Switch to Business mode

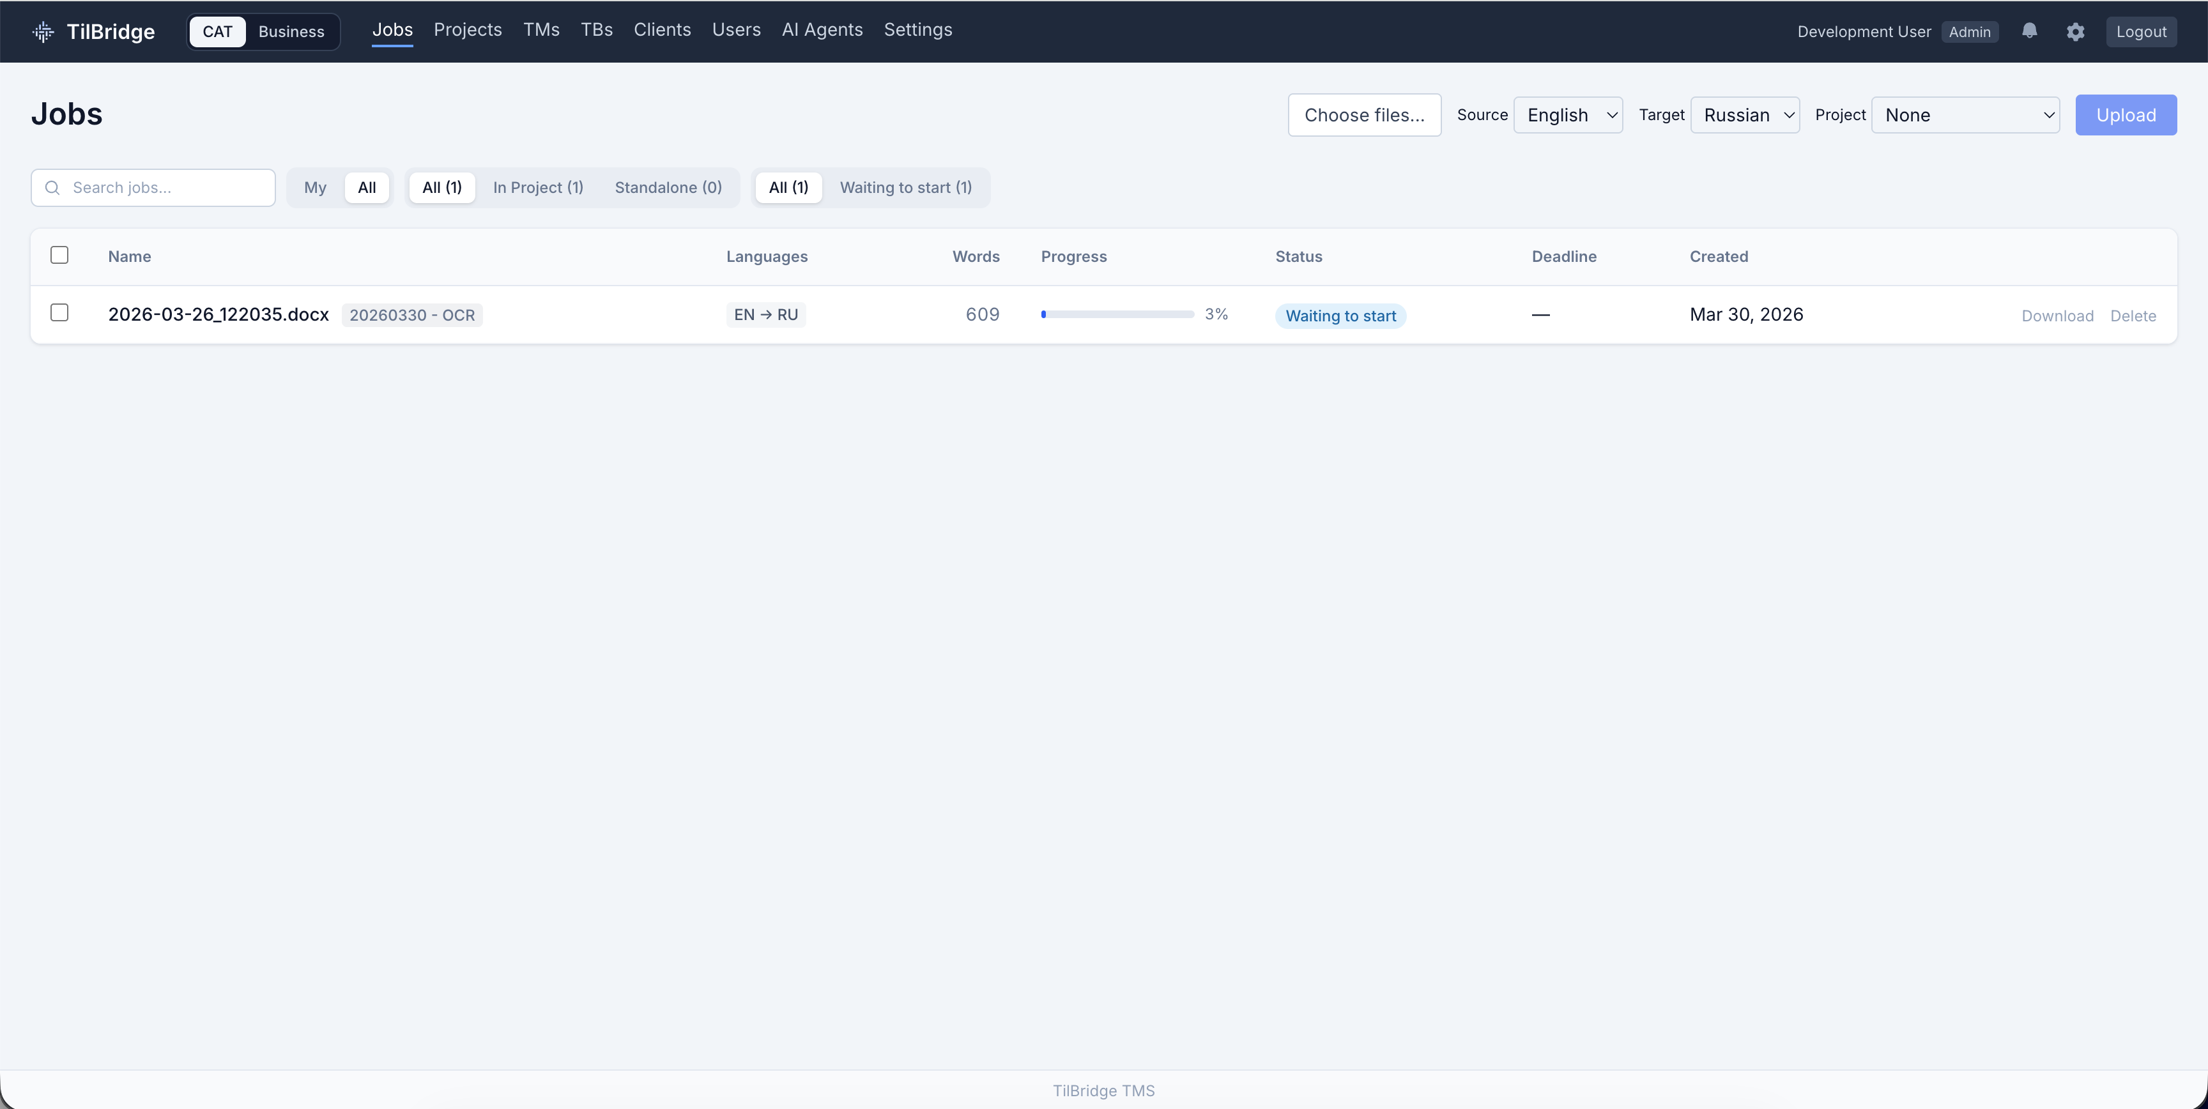(291, 32)
